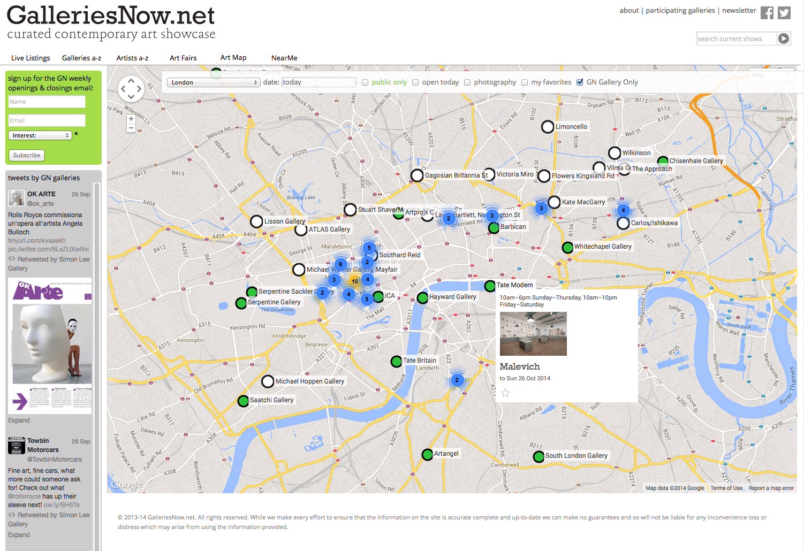
Task: Select the Tate Britain marker
Action: pos(396,362)
